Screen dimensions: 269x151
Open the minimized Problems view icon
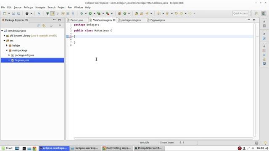pos(264,51)
